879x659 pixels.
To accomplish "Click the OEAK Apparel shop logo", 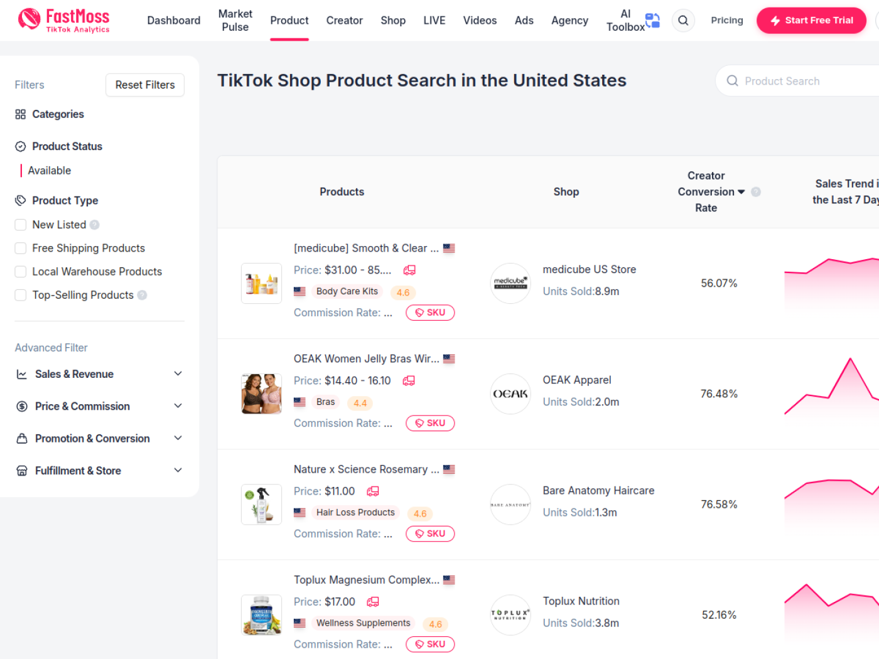I will click(510, 394).
